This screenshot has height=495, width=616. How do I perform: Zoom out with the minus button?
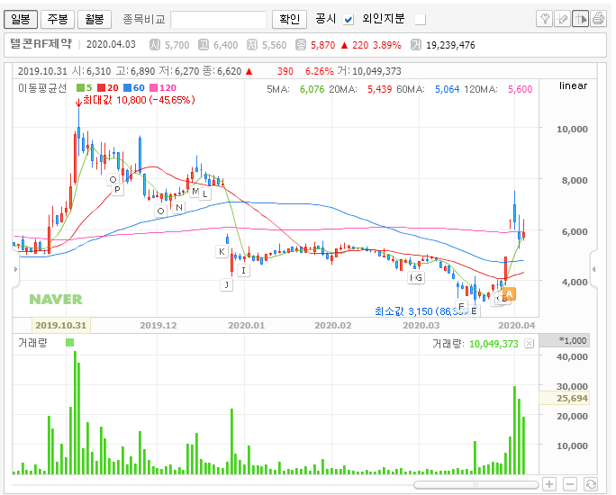pos(570,484)
